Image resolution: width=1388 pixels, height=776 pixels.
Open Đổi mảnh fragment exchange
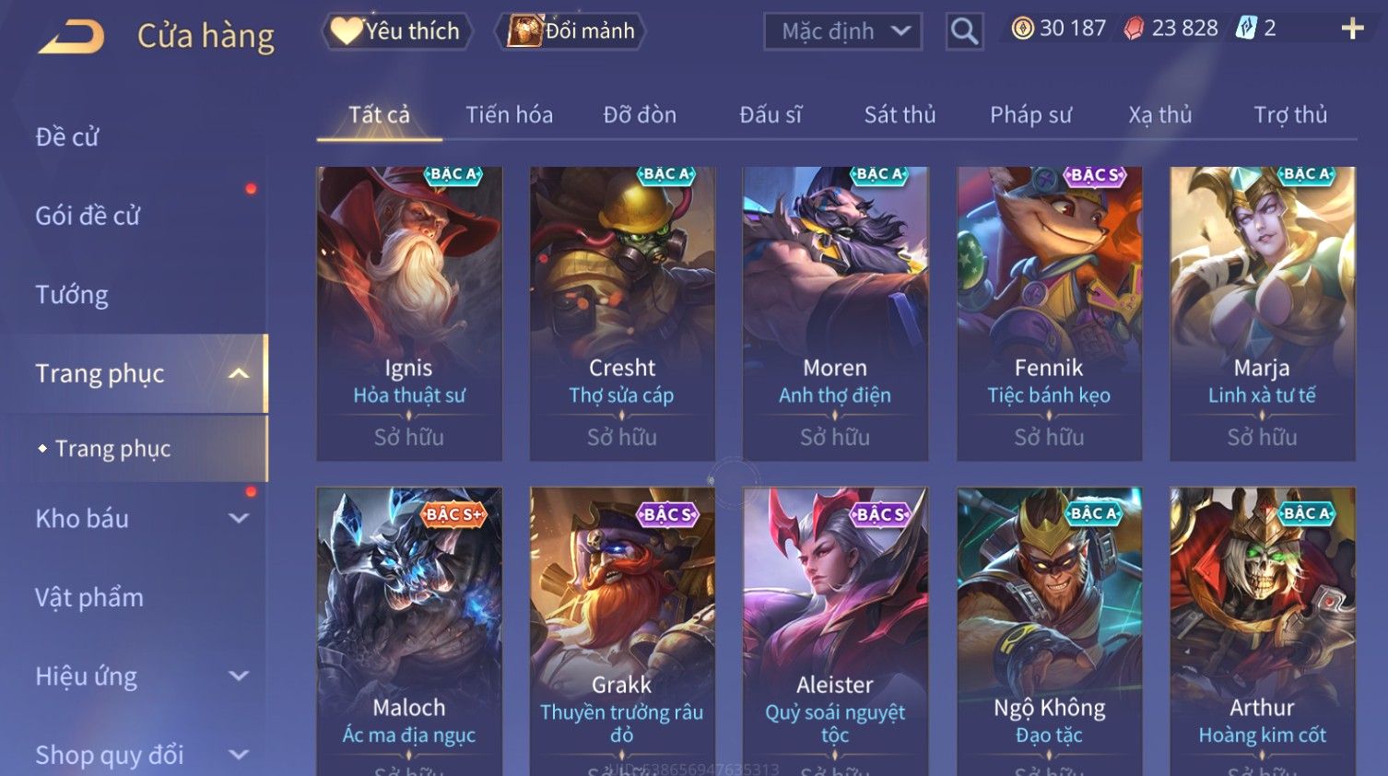[570, 31]
